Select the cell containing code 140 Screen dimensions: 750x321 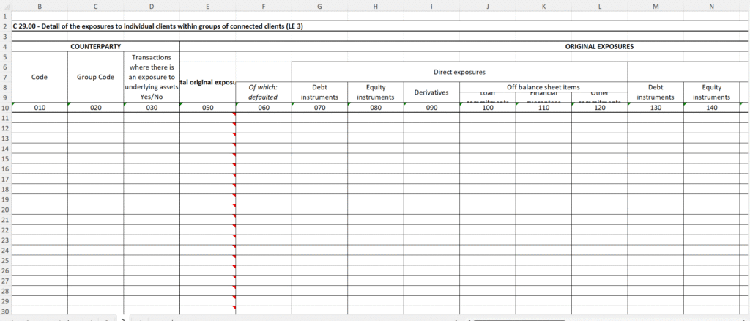[711, 107]
